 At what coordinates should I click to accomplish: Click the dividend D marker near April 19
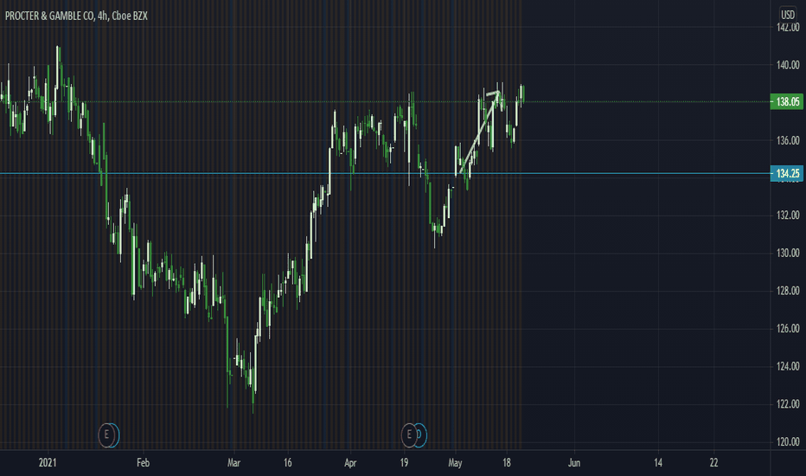click(421, 434)
